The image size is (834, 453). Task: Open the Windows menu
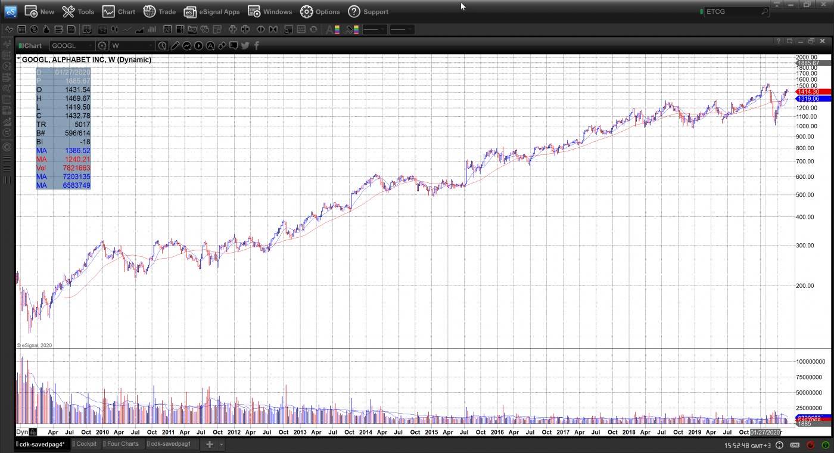(270, 11)
